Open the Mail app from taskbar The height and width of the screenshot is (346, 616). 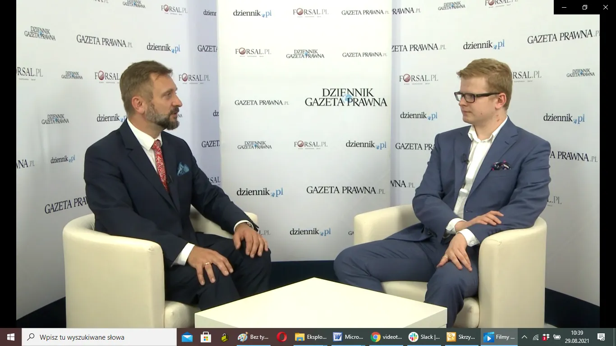pyautogui.click(x=187, y=337)
